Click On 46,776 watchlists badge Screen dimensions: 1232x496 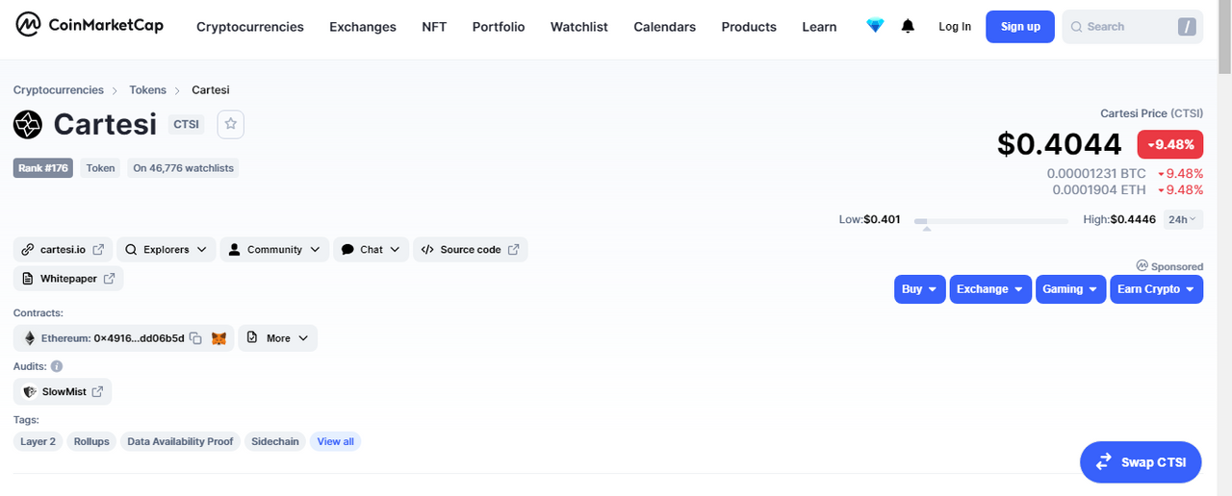pyautogui.click(x=184, y=168)
